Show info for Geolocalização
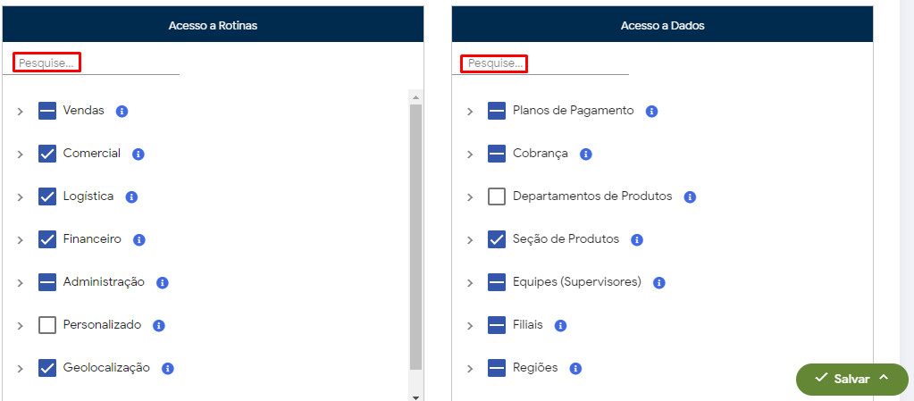 pos(168,368)
